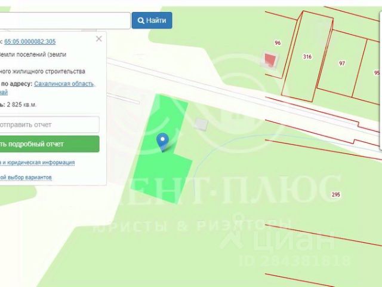Close the parcel info popup
Image resolution: width=382 pixels, height=287 pixels.
click(98, 39)
